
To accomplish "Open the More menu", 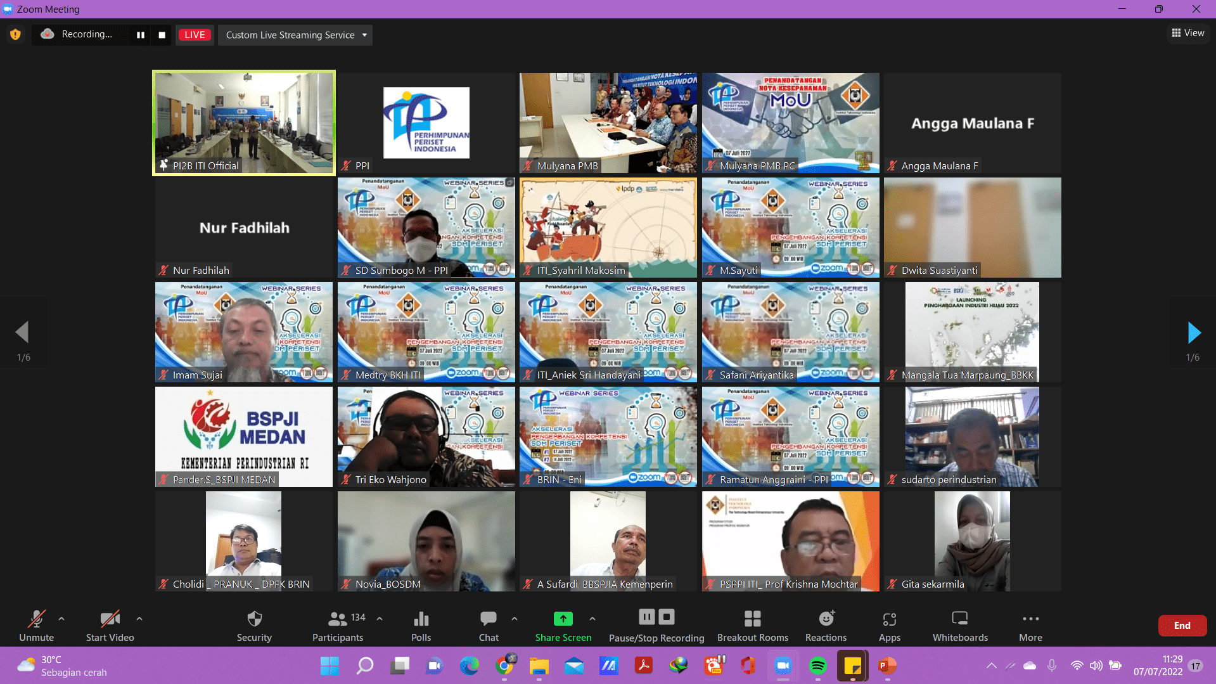I will 1030,625.
